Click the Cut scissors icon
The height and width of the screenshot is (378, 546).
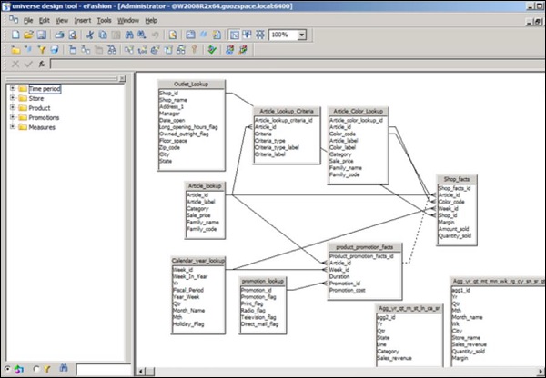89,35
